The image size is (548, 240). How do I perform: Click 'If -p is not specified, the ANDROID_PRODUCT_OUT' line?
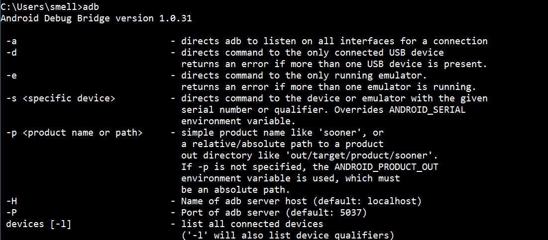(x=310, y=167)
